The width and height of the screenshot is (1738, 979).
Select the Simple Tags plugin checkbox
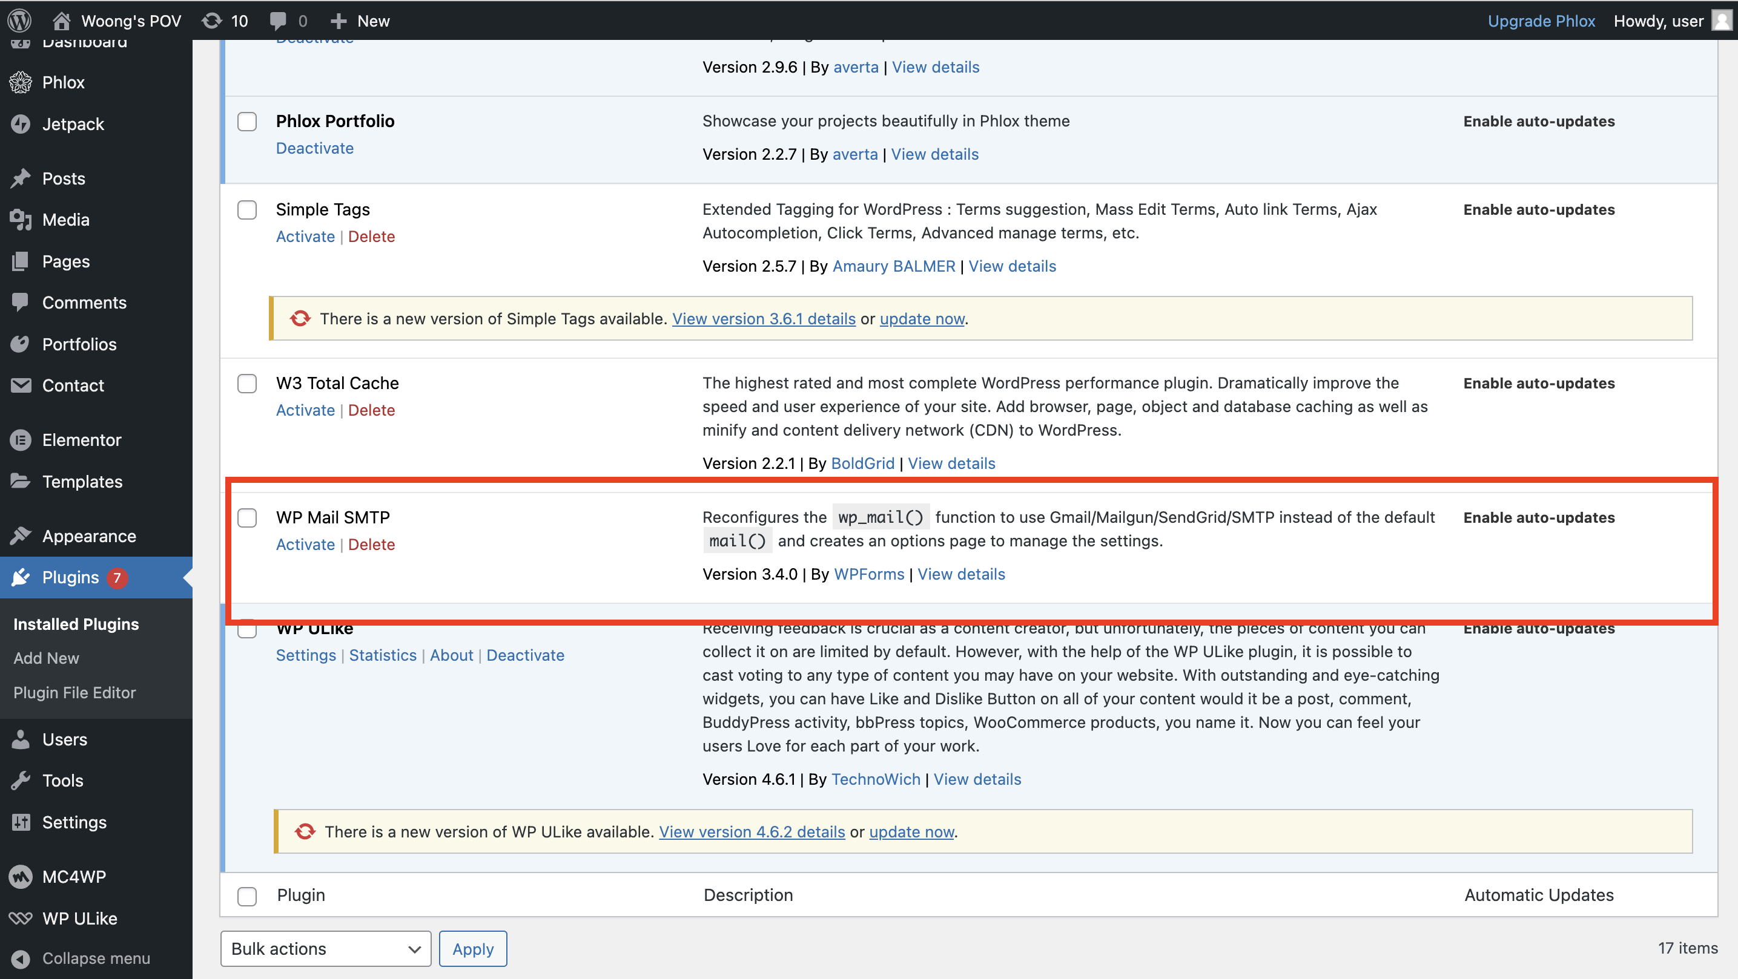click(247, 210)
